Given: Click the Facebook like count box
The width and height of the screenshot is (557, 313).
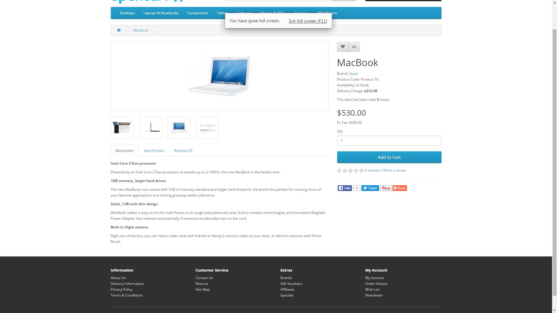Looking at the screenshot, I should point(357,188).
